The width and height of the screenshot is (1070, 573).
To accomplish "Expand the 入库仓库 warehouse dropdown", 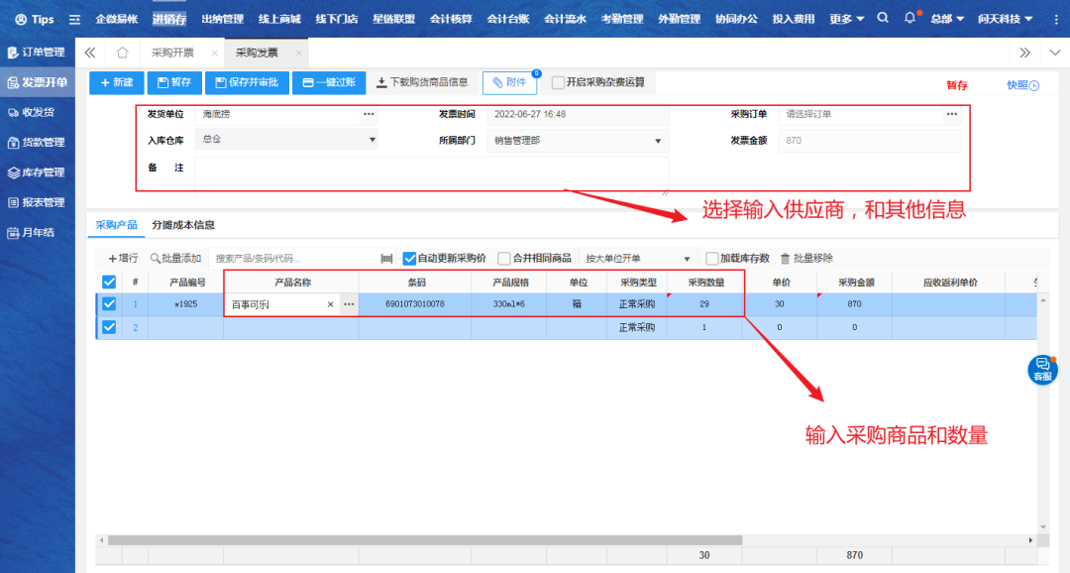I will point(373,141).
